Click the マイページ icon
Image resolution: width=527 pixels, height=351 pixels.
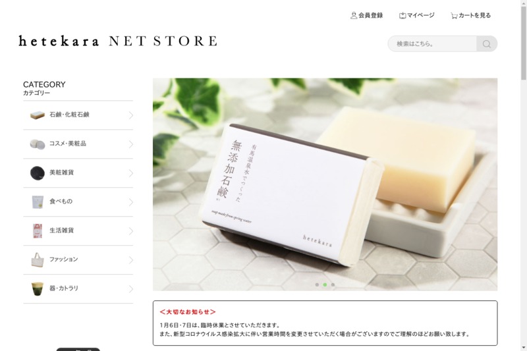pyautogui.click(x=402, y=15)
